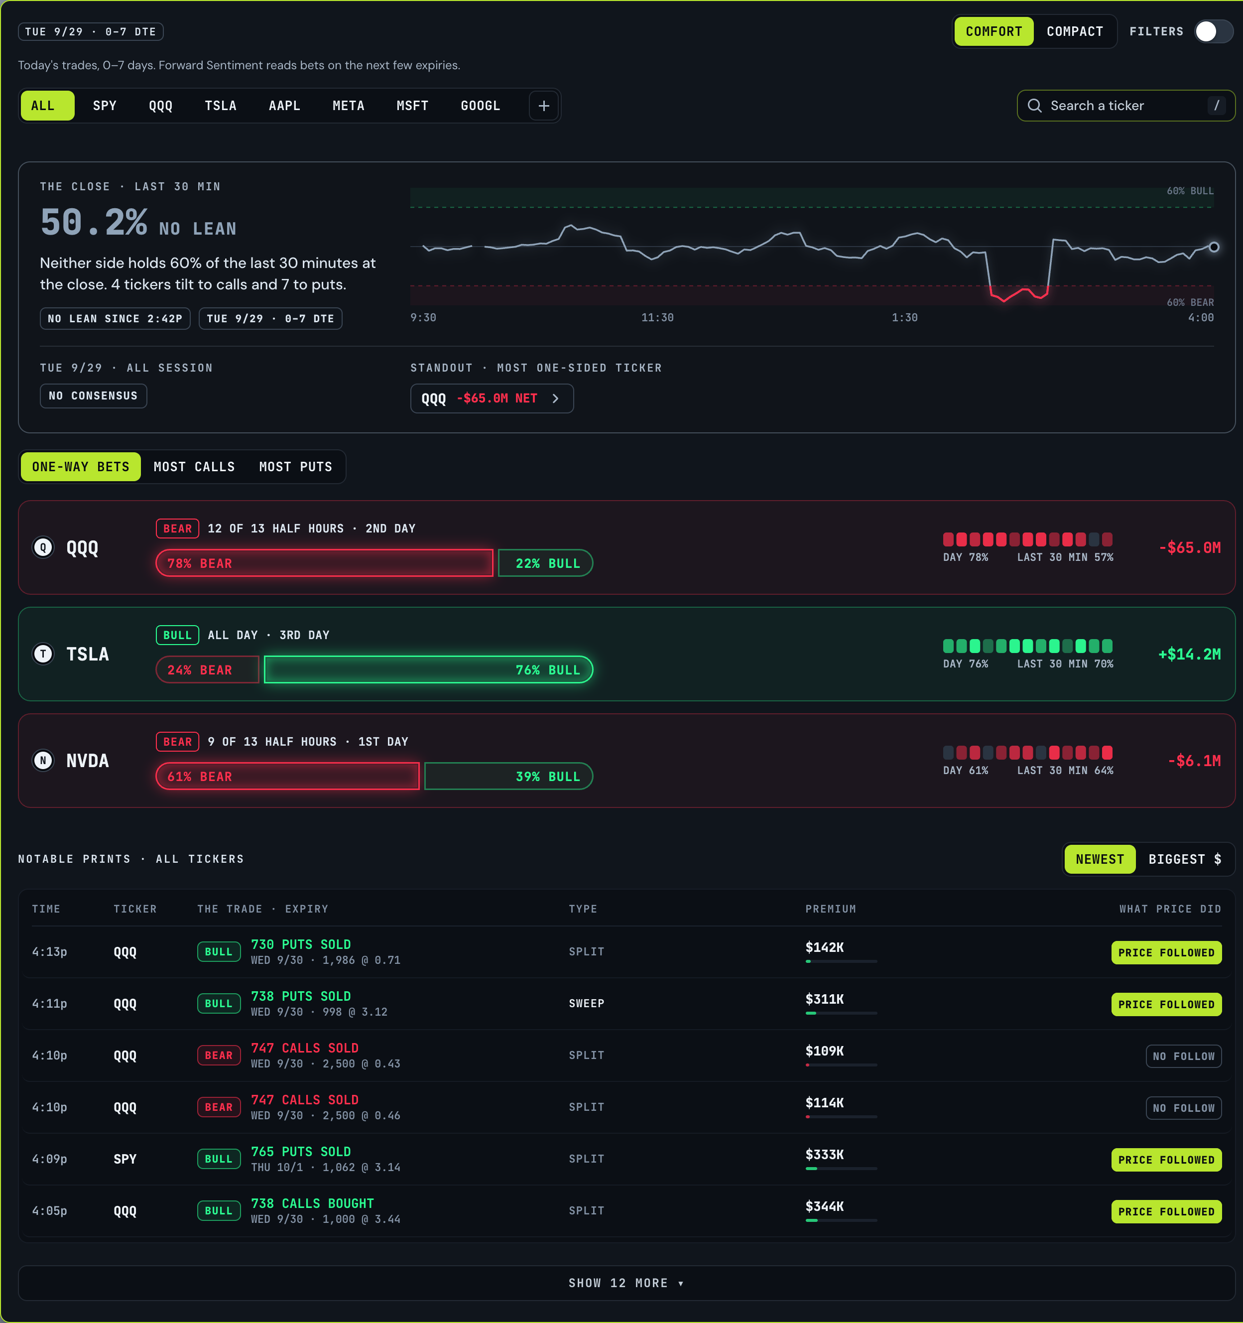Select the ALL ticker tab
The height and width of the screenshot is (1323, 1243).
[47, 106]
